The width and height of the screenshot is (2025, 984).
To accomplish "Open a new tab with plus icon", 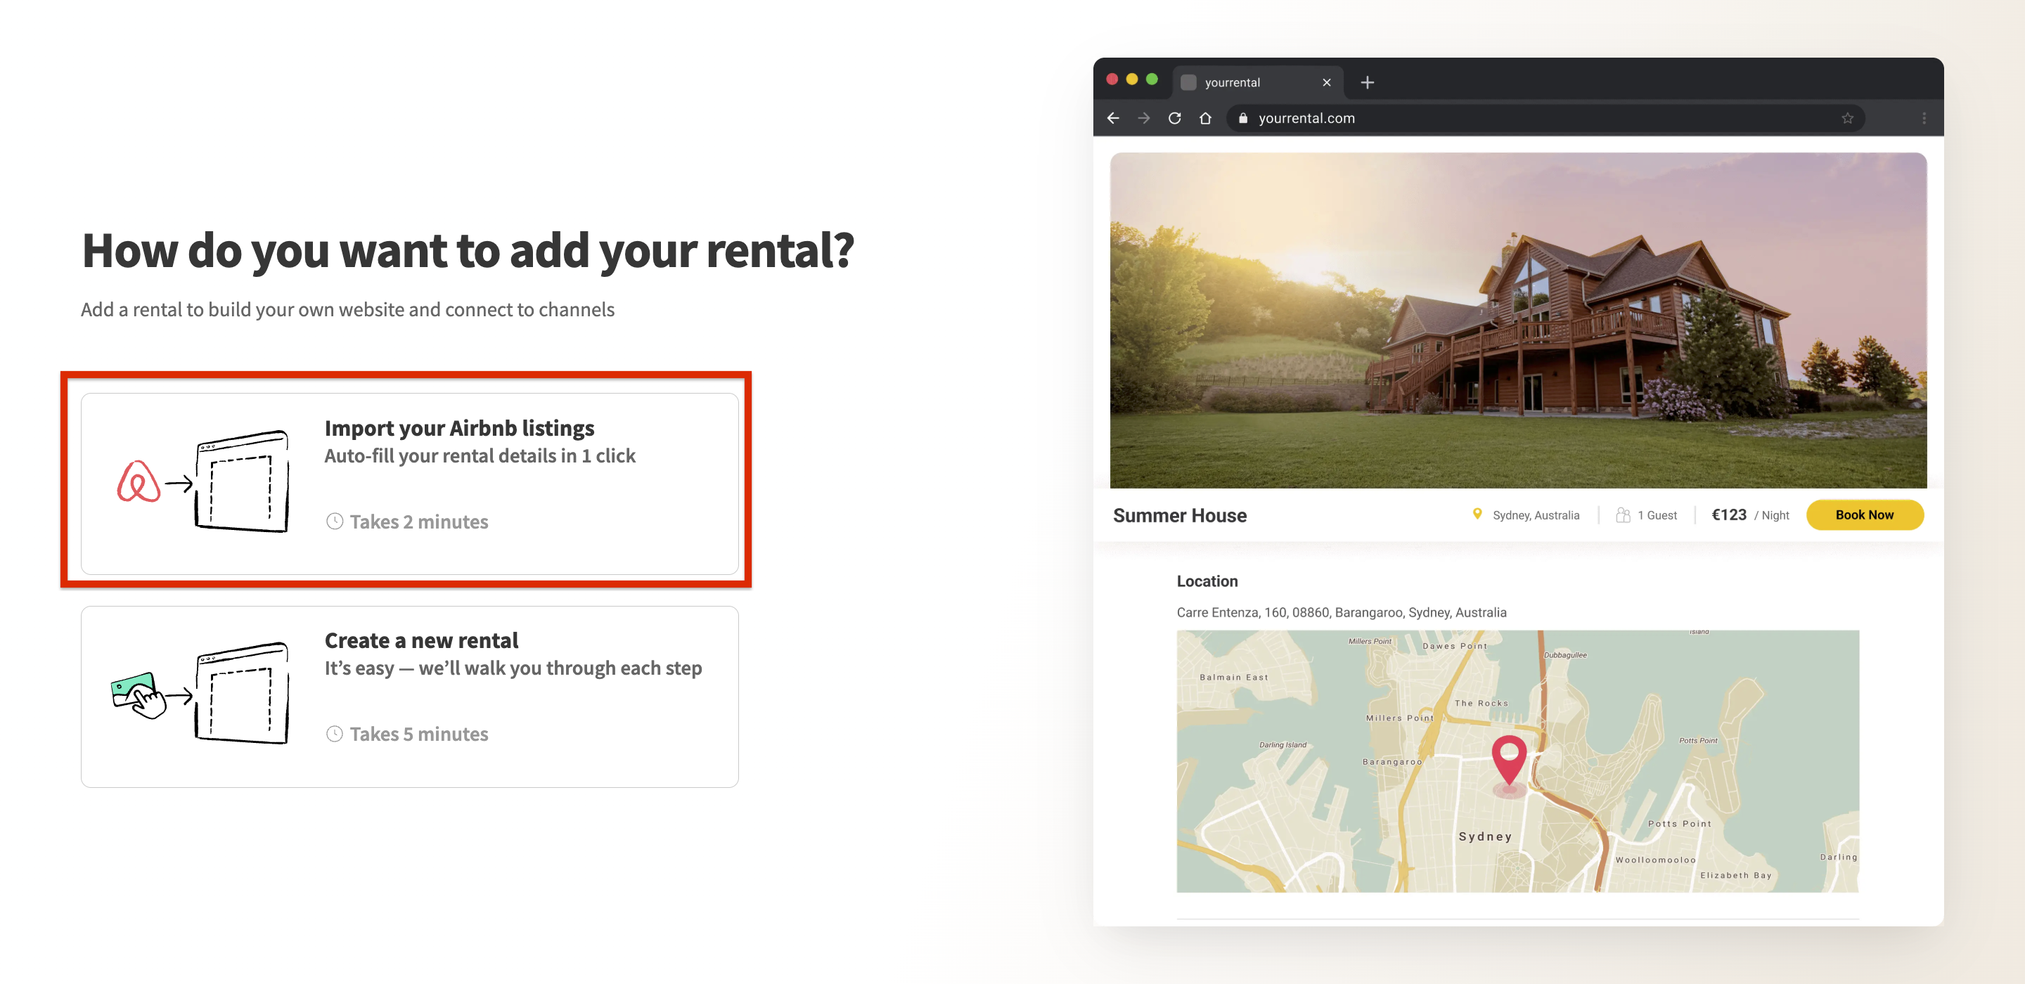I will (x=1367, y=82).
